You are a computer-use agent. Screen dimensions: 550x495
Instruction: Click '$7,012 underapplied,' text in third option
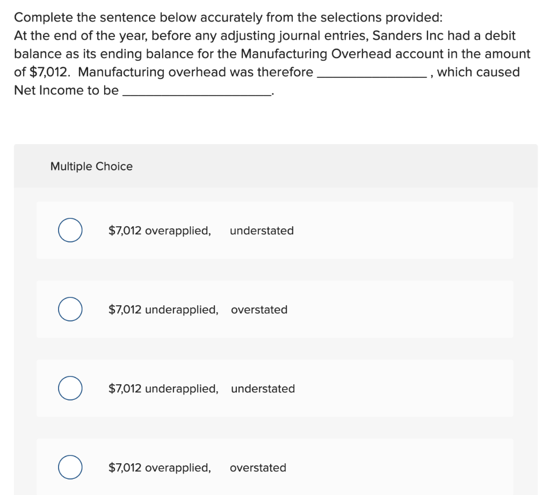tap(163, 389)
